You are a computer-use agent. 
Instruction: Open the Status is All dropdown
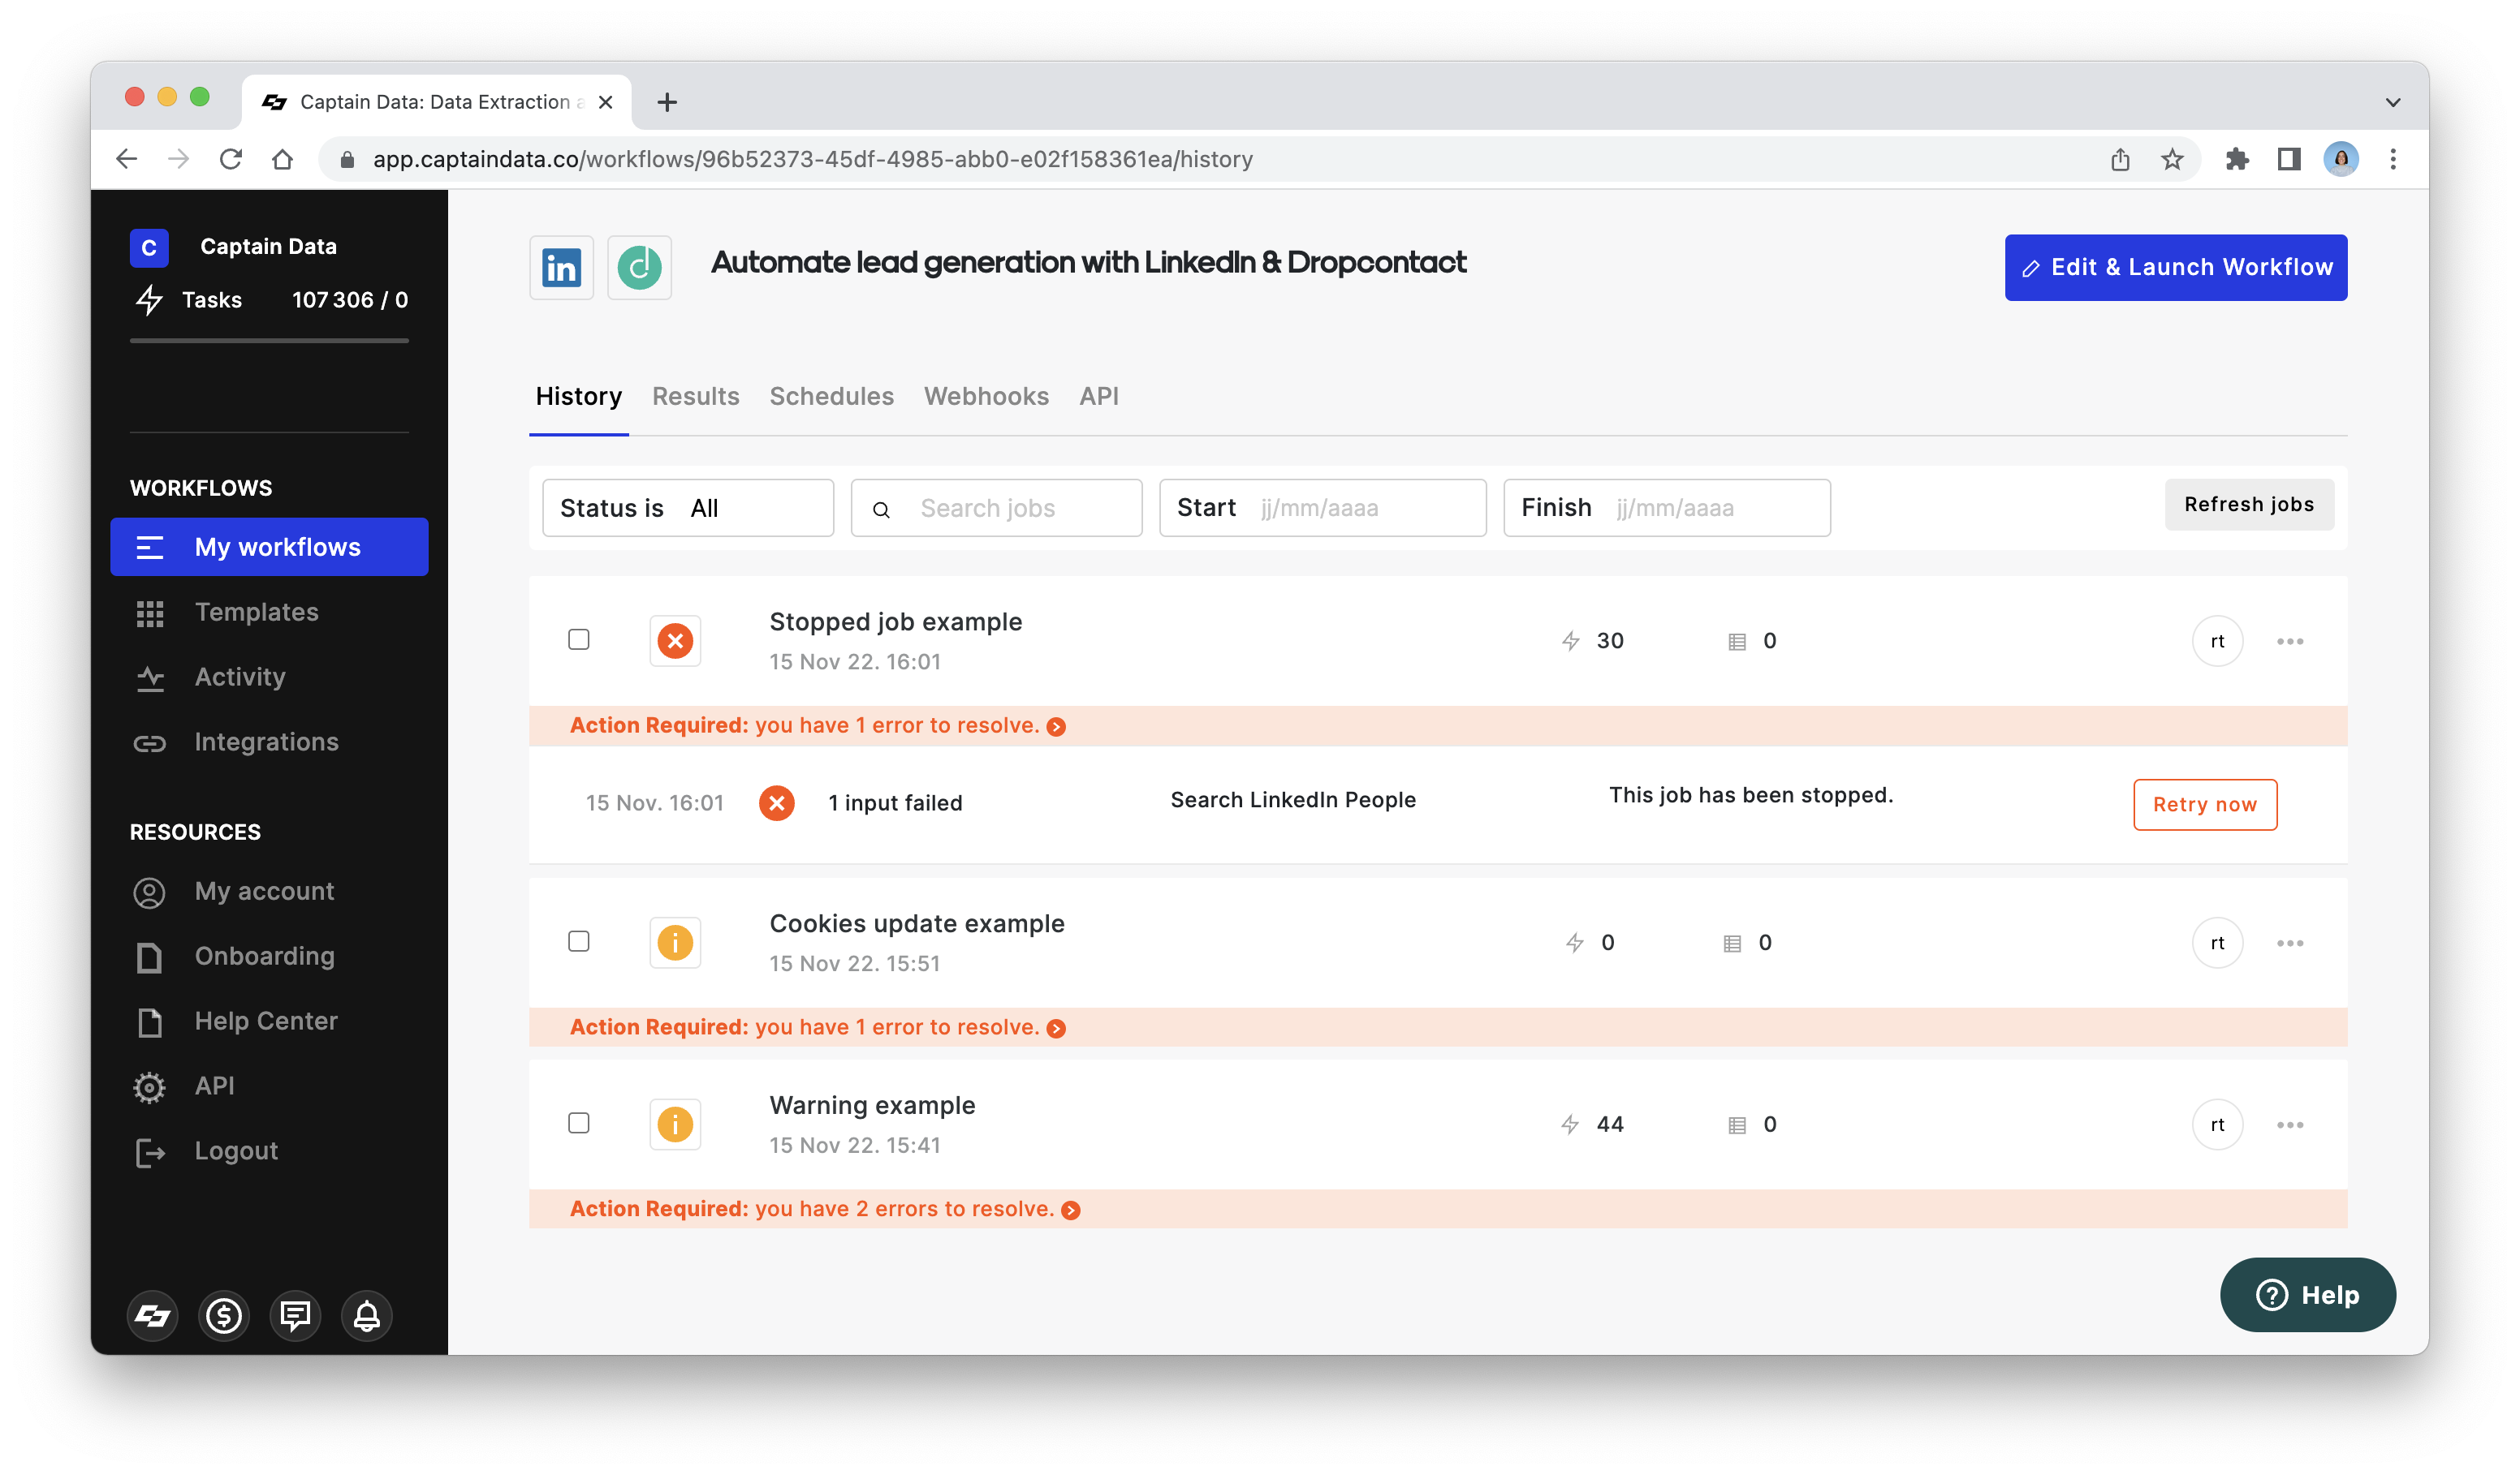[688, 508]
